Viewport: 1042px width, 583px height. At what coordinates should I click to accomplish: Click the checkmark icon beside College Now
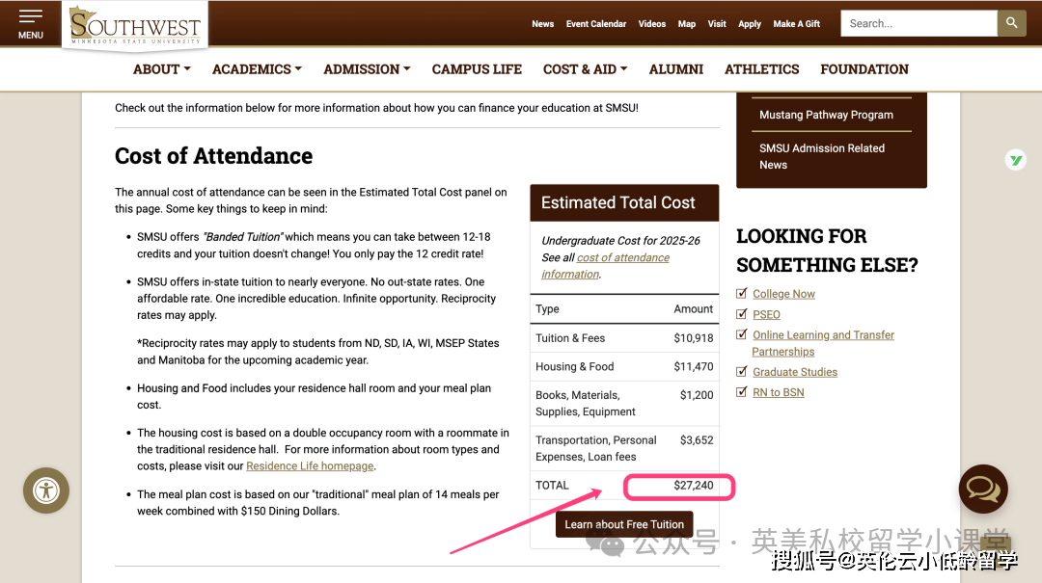coord(742,294)
